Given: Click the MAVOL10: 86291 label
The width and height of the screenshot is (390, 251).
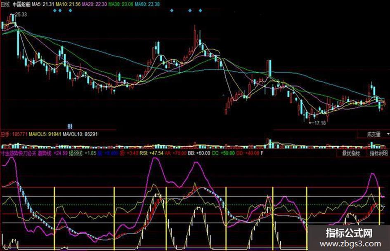Looking at the screenshot, I should tap(80, 134).
